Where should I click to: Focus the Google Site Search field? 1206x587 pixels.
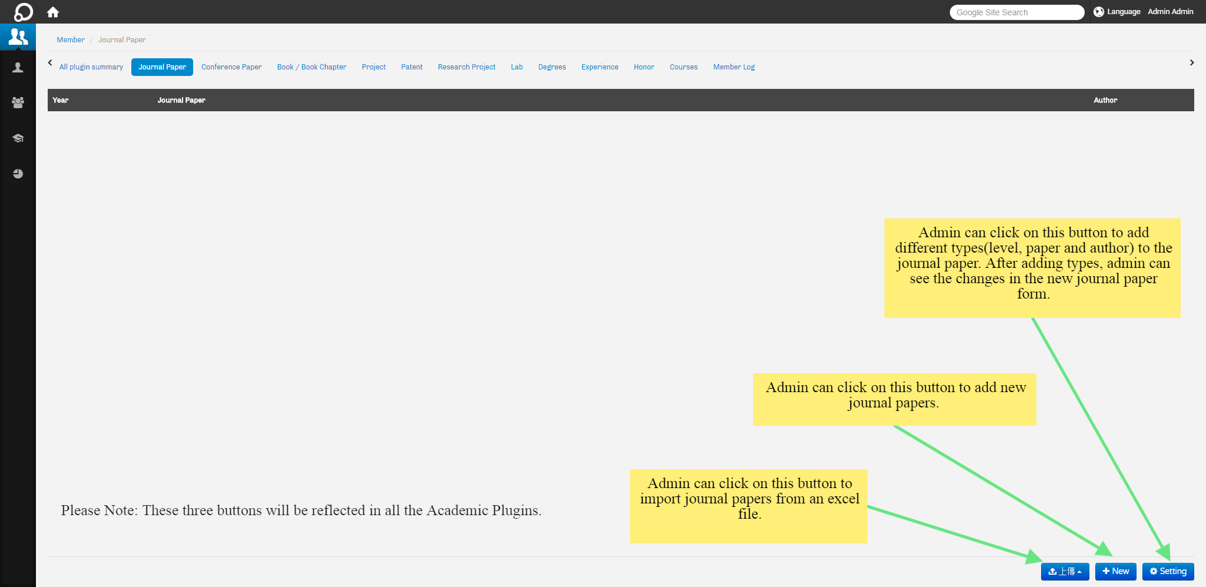click(1016, 12)
